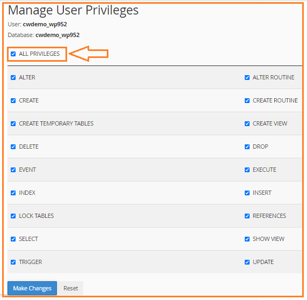The height and width of the screenshot is (300, 307).
Task: Toggle the ALTER ROUTINE checkbox
Action: tap(247, 77)
